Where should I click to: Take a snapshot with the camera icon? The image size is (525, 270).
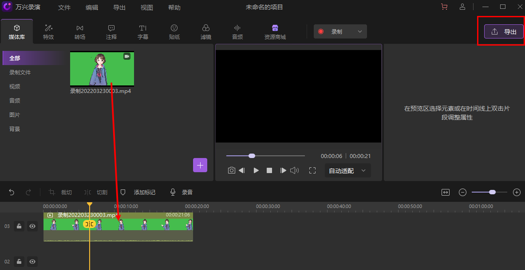point(231,170)
